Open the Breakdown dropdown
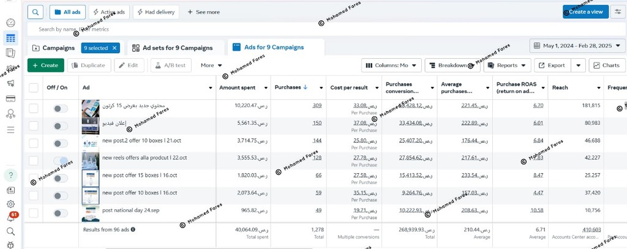The width and height of the screenshot is (627, 249). pyautogui.click(x=452, y=65)
